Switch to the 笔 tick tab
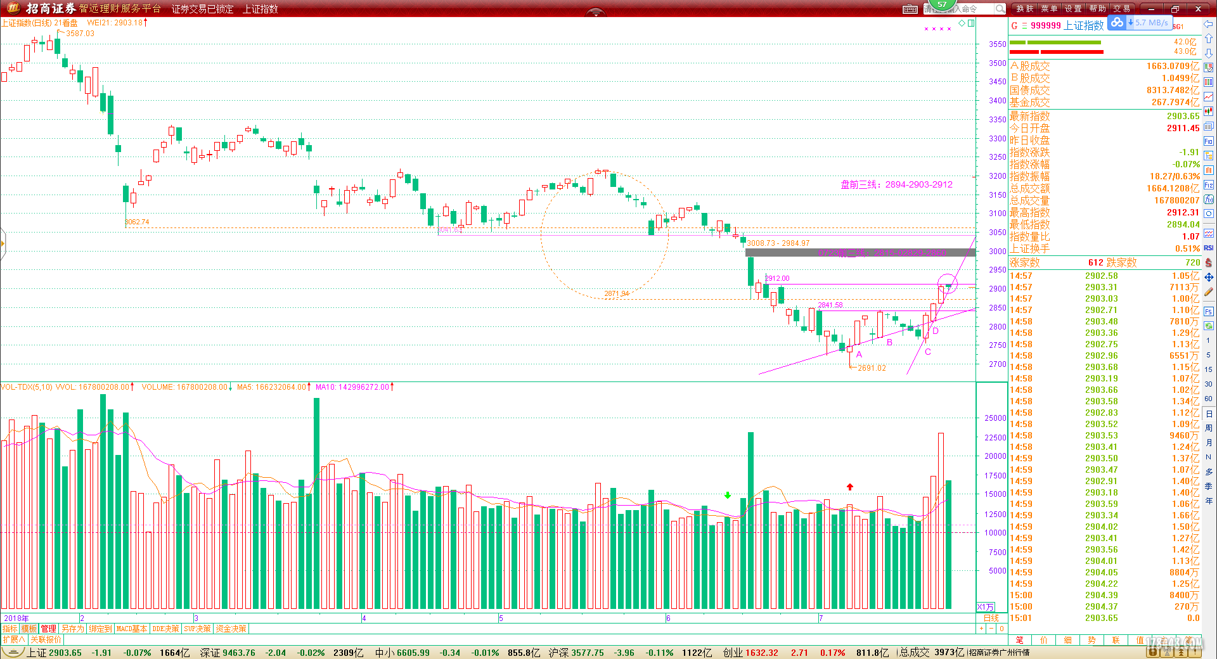This screenshot has width=1217, height=659. click(x=1020, y=640)
